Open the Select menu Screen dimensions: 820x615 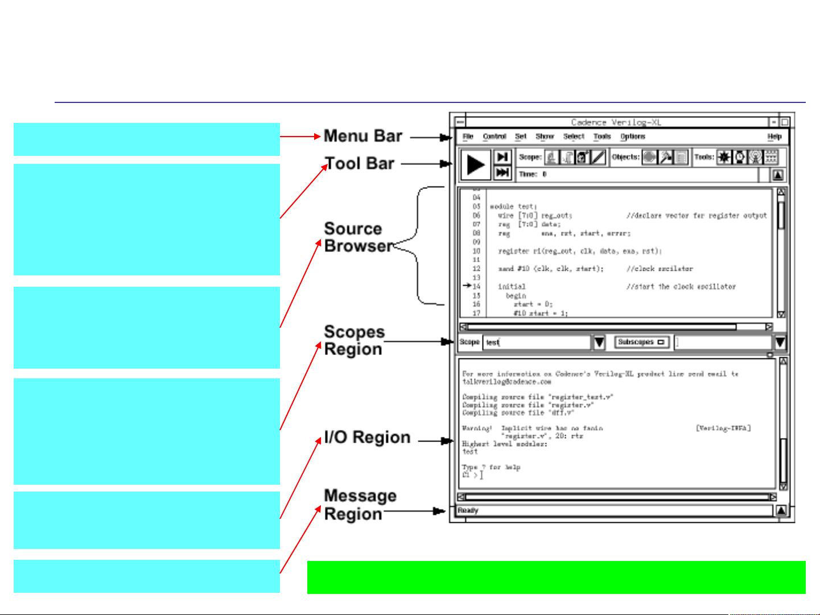[574, 137]
